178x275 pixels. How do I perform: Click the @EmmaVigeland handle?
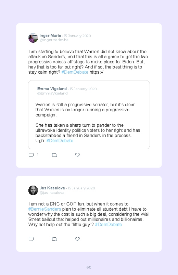[52, 93]
